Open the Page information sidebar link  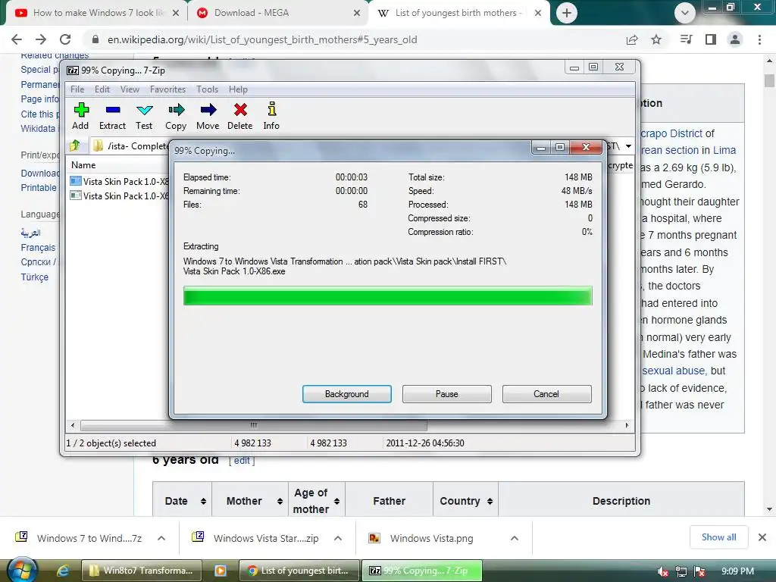coord(39,99)
